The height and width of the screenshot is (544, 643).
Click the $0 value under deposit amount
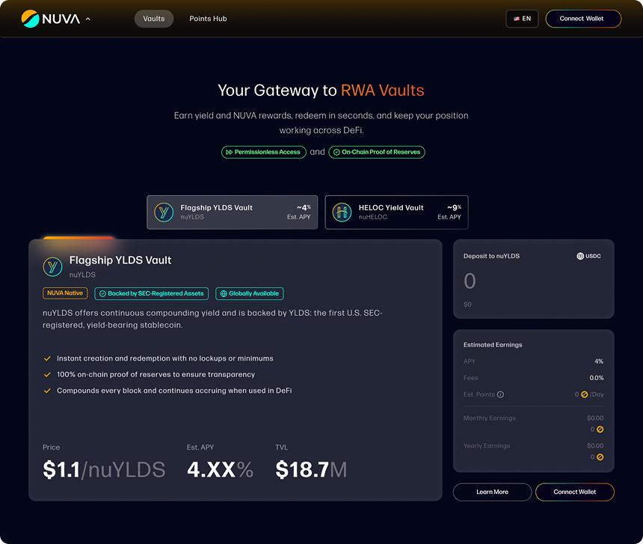tap(467, 305)
